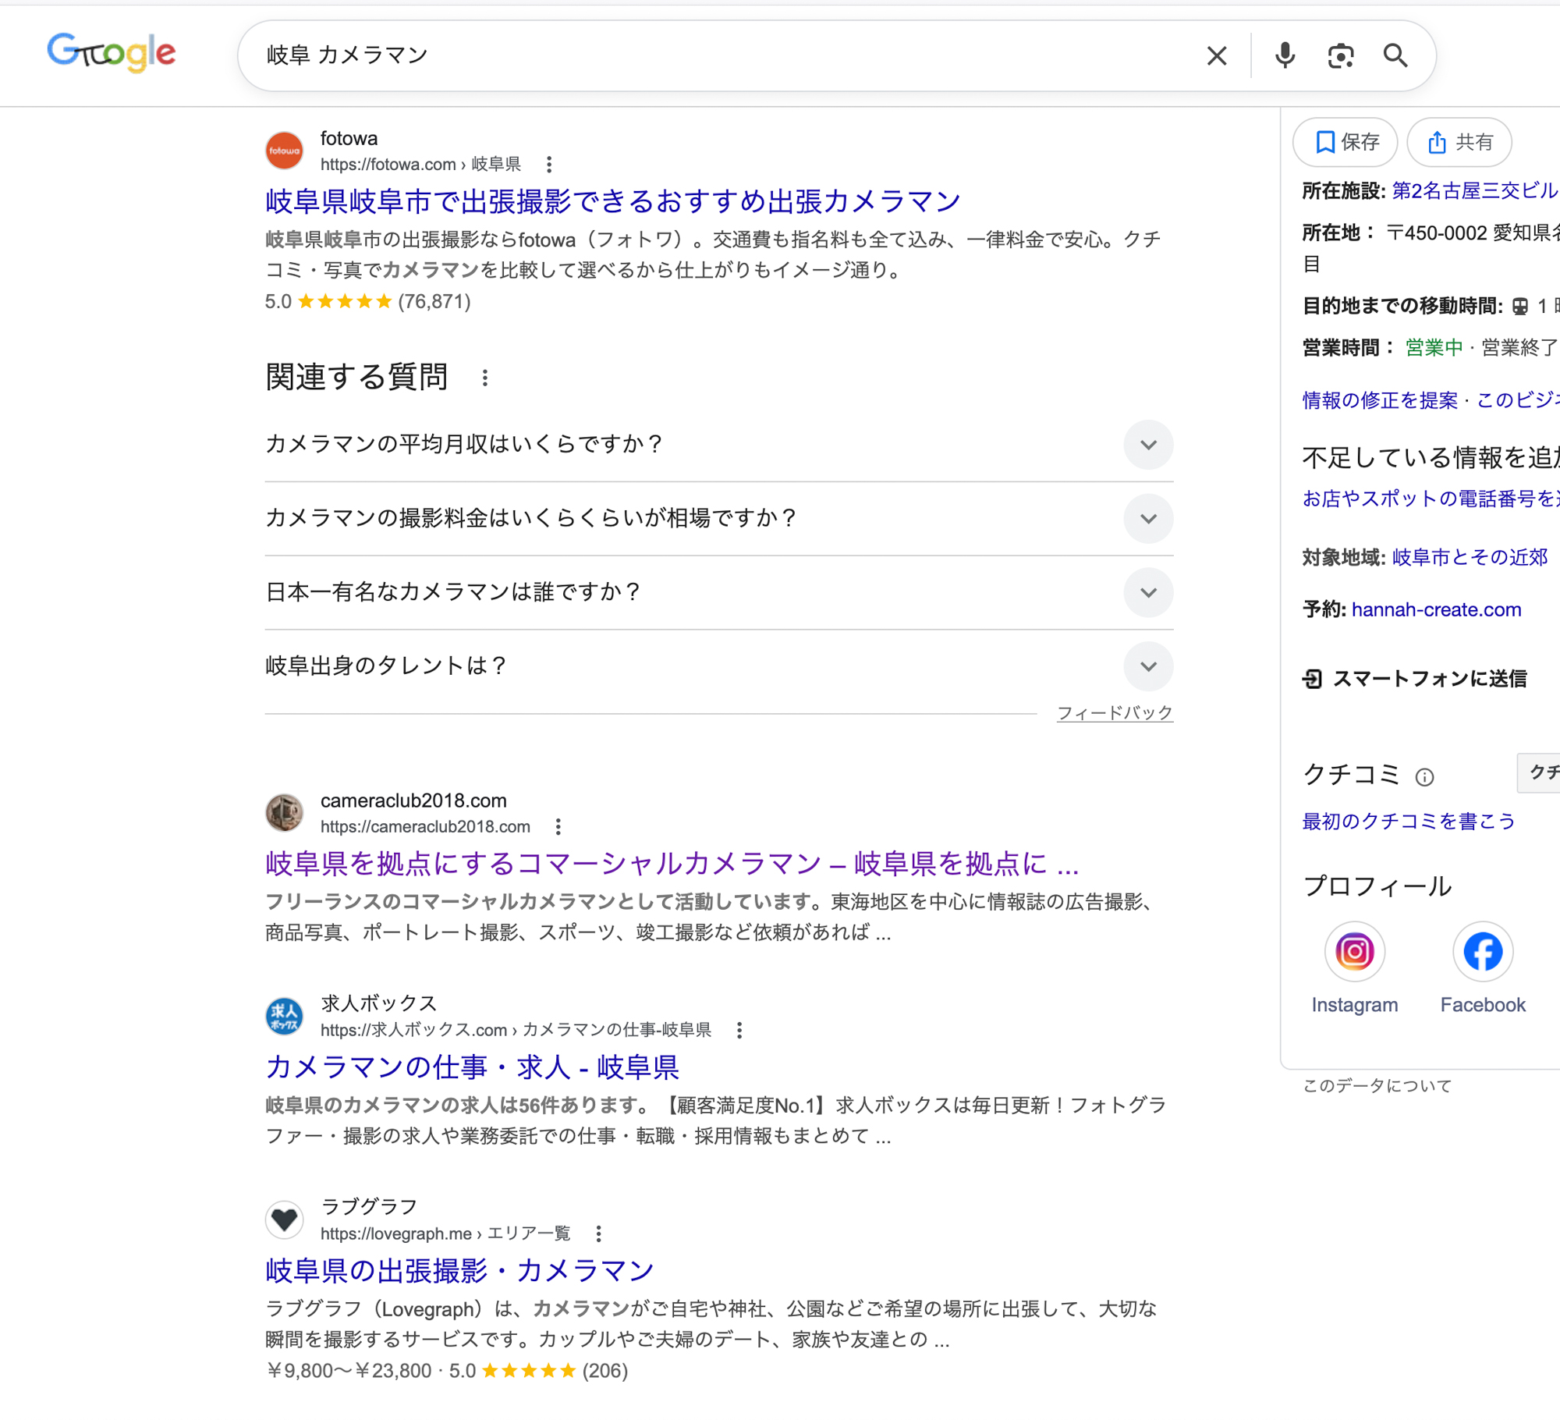Click the 保存 save button
Image resolution: width=1560 pixels, height=1420 pixels.
click(1345, 142)
